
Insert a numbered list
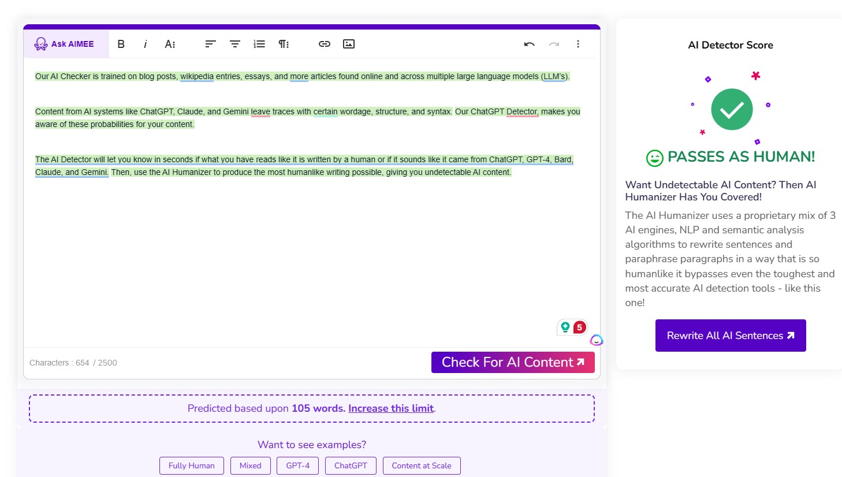click(x=259, y=44)
